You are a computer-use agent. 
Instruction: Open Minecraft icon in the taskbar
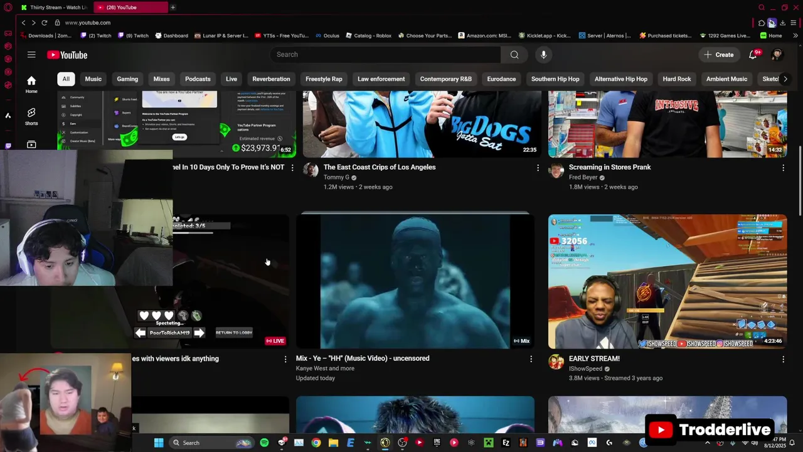pyautogui.click(x=488, y=443)
